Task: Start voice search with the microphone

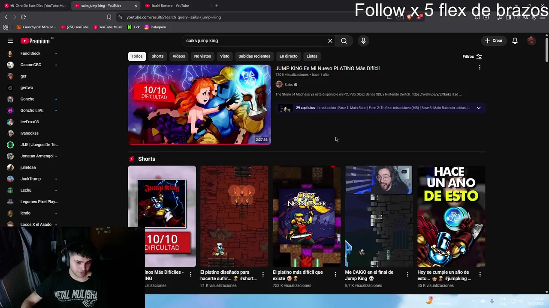Action: point(363,41)
